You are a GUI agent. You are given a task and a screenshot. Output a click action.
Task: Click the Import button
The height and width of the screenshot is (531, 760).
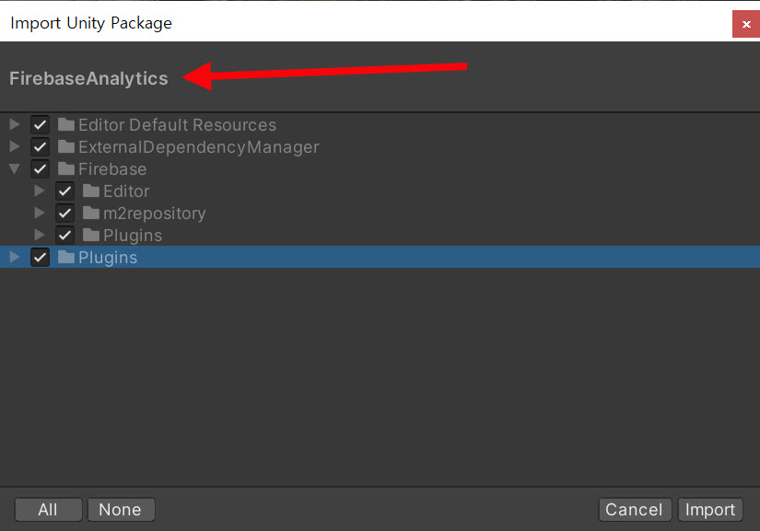pyautogui.click(x=710, y=510)
